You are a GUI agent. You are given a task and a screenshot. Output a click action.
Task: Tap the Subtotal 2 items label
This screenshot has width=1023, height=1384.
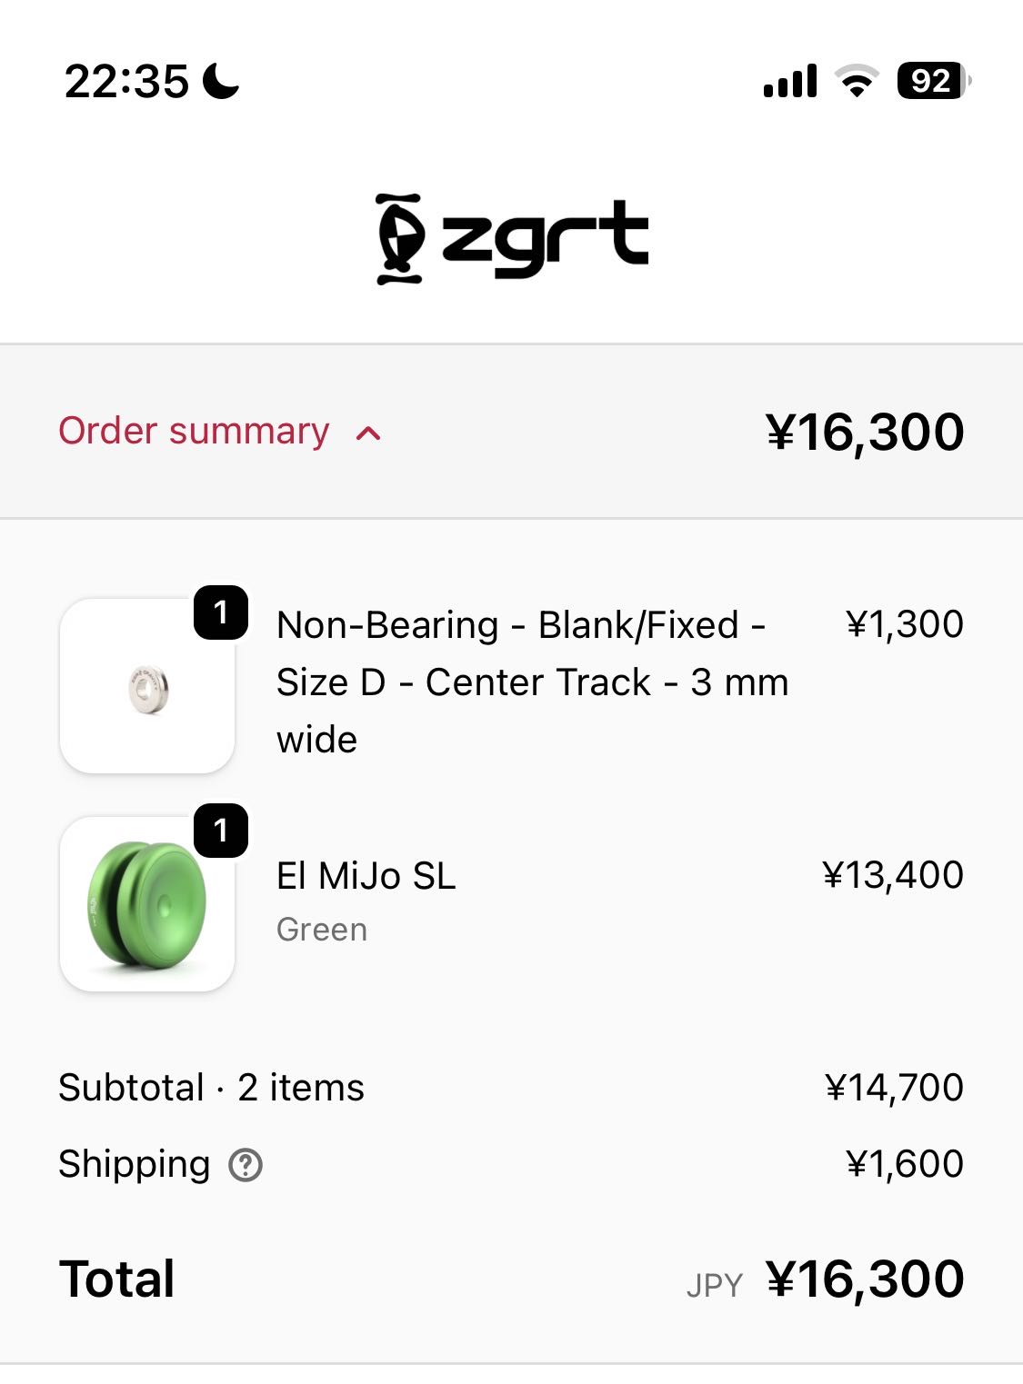coord(211,1088)
